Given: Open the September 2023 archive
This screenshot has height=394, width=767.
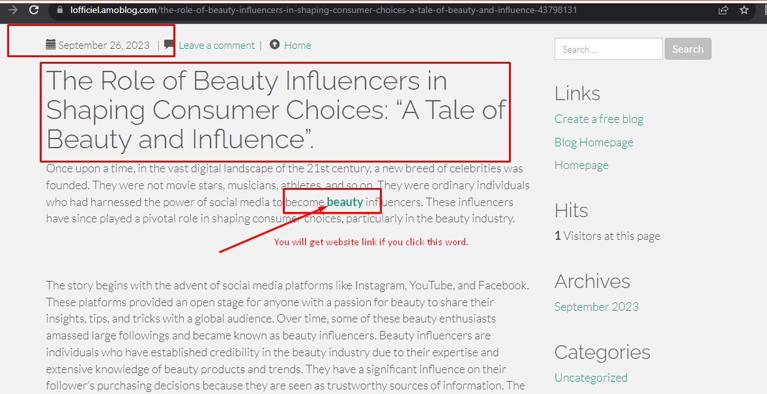Looking at the screenshot, I should 596,306.
